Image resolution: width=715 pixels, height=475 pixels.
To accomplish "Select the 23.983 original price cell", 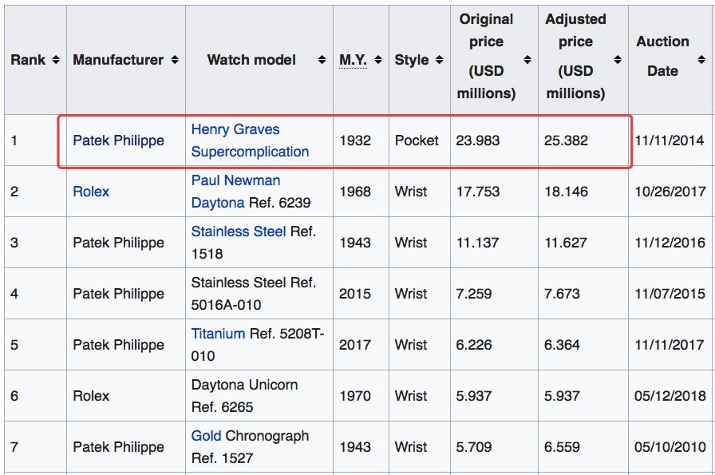I will (478, 141).
